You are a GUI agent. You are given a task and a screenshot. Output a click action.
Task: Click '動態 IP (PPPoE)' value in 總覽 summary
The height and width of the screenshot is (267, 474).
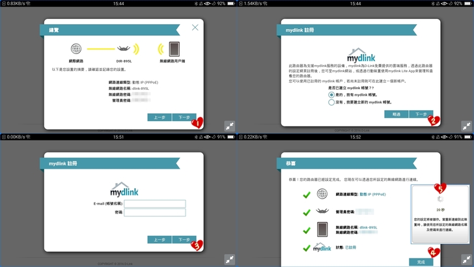(x=145, y=82)
